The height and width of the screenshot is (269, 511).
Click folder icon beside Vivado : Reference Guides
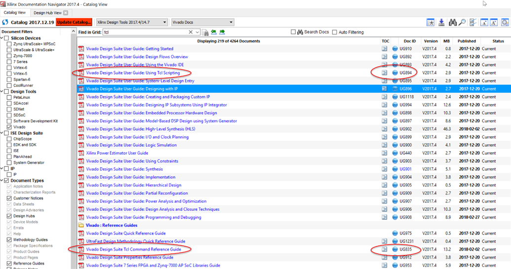81,226
